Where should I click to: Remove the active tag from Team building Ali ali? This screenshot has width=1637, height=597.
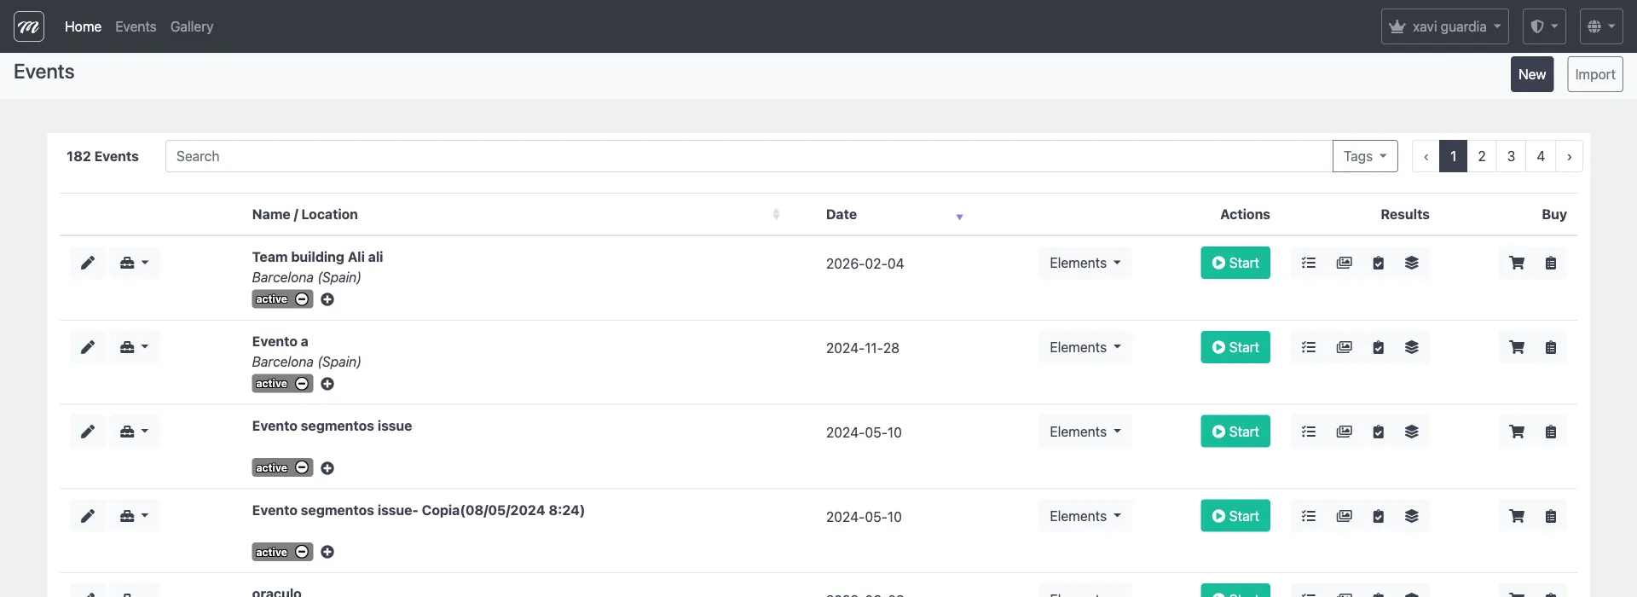pos(302,299)
